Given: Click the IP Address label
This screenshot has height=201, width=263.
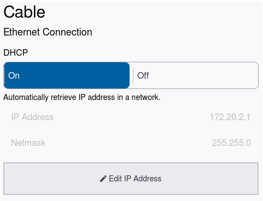Looking at the screenshot, I should pyautogui.click(x=32, y=117).
